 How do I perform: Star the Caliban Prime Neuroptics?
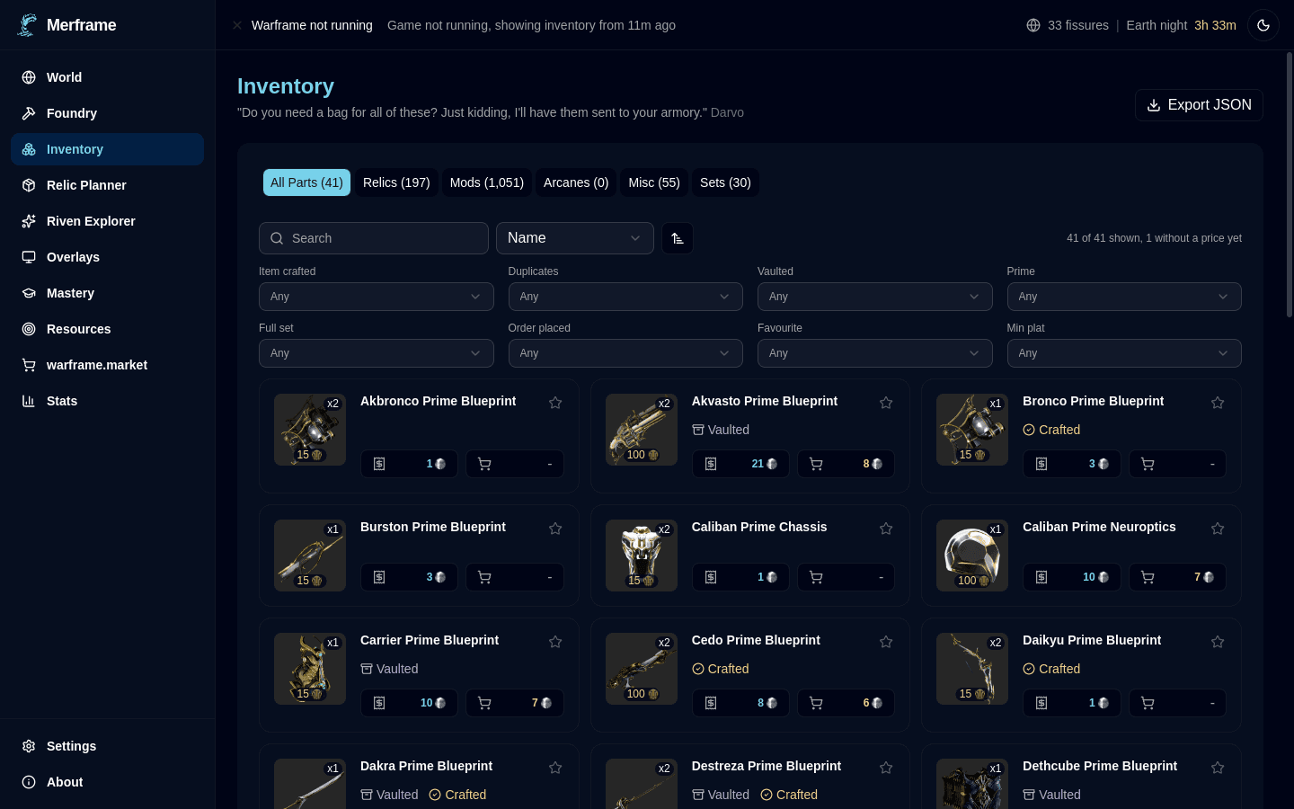coord(1218,529)
